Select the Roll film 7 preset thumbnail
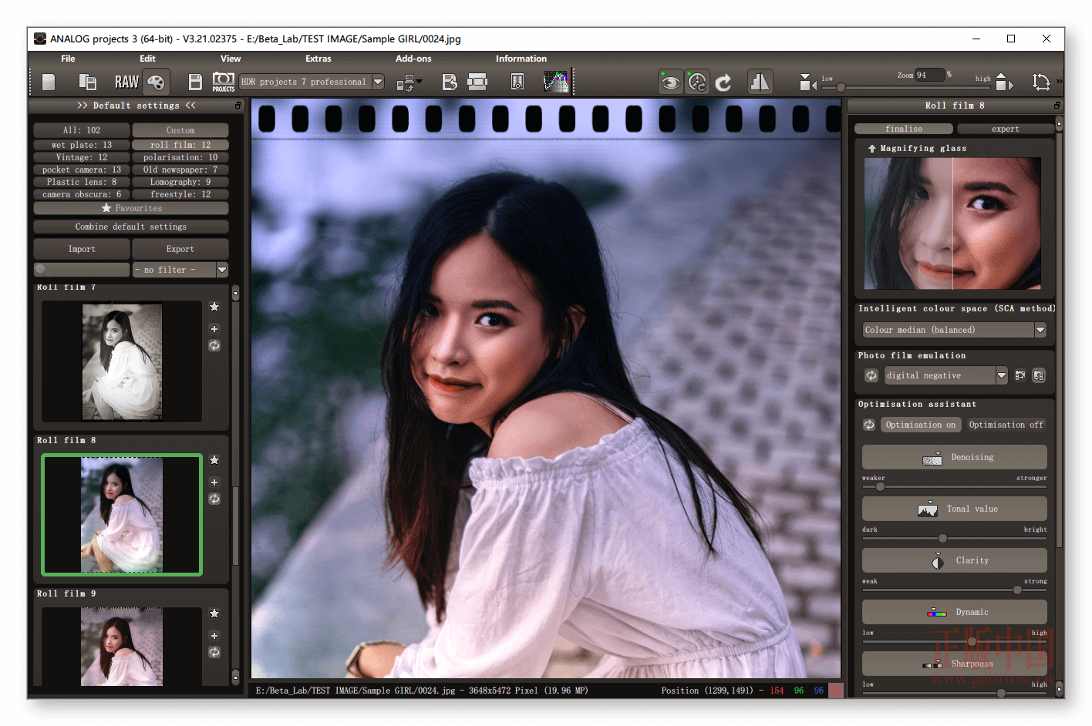1092x726 pixels. click(x=122, y=361)
